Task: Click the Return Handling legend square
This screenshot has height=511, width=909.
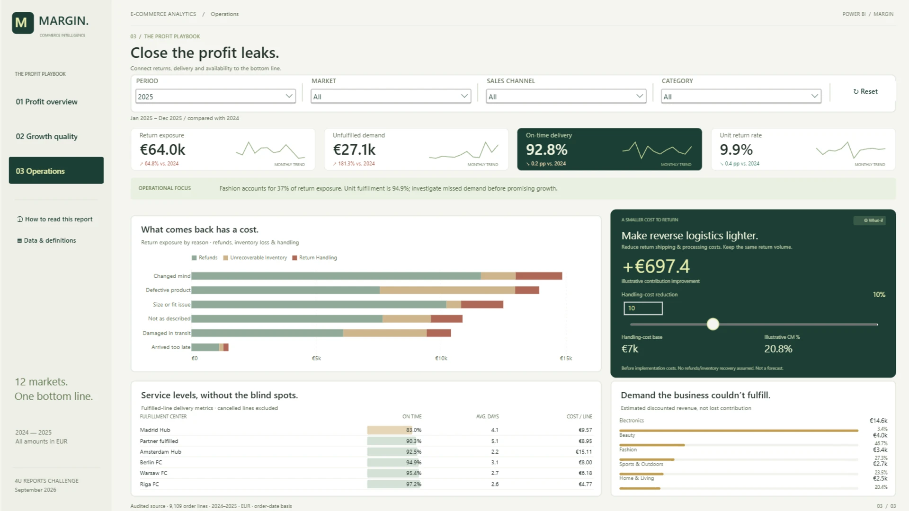Action: pos(294,258)
